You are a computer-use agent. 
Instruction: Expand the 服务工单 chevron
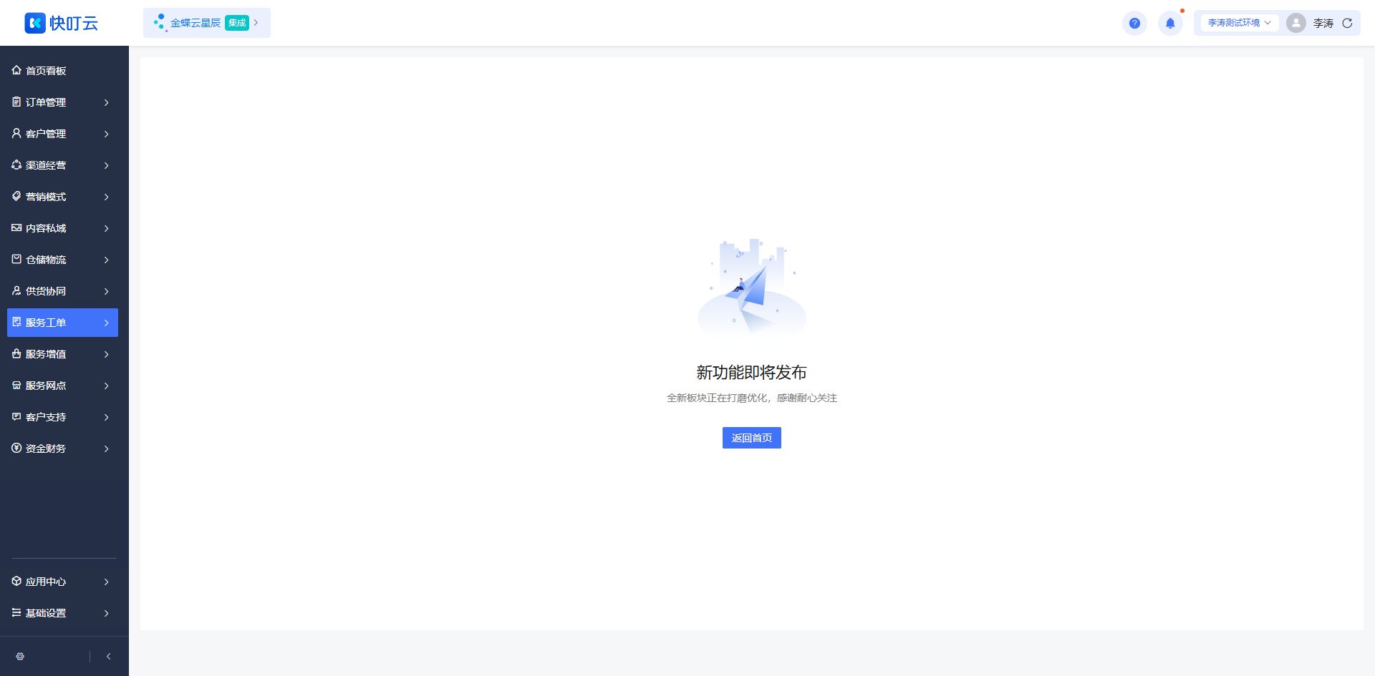pos(106,323)
